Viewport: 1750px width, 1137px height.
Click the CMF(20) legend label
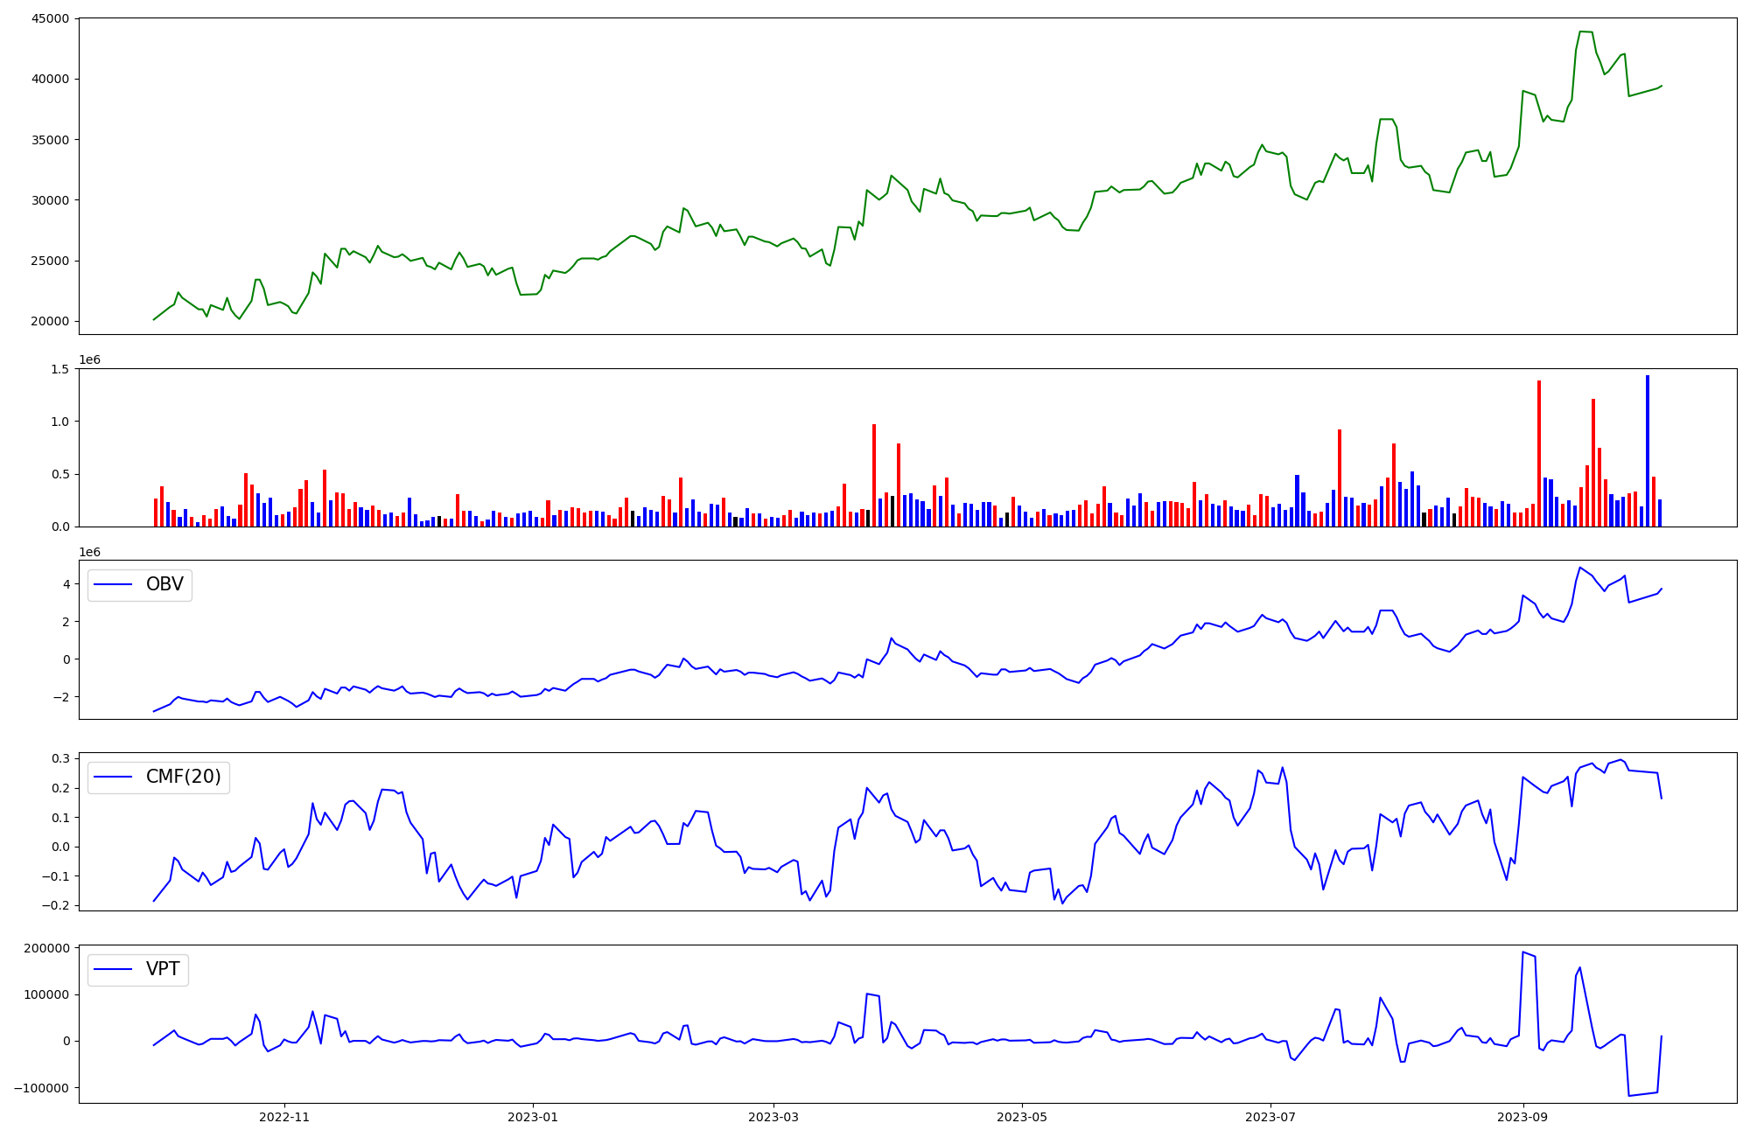point(183,777)
